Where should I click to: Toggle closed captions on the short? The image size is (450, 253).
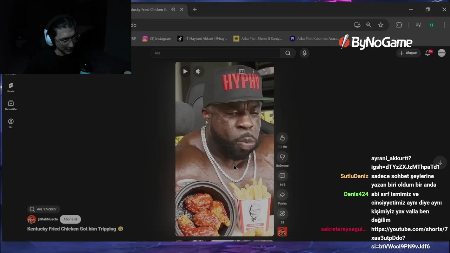[x=242, y=71]
